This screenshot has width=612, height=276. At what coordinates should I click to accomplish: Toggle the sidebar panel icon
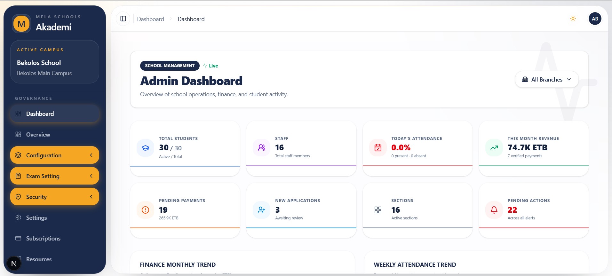click(x=123, y=19)
